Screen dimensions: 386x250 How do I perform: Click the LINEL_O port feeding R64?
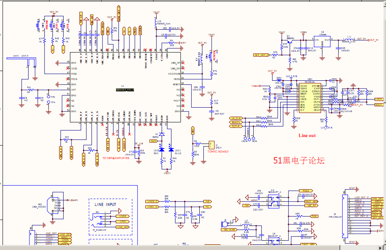[x=152, y=207]
